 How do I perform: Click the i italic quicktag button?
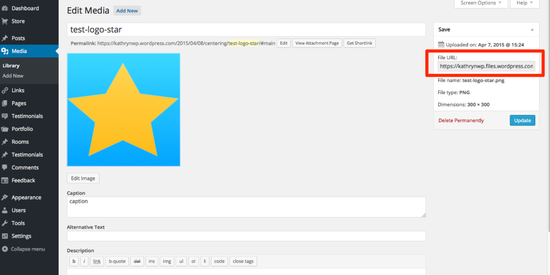click(84, 262)
